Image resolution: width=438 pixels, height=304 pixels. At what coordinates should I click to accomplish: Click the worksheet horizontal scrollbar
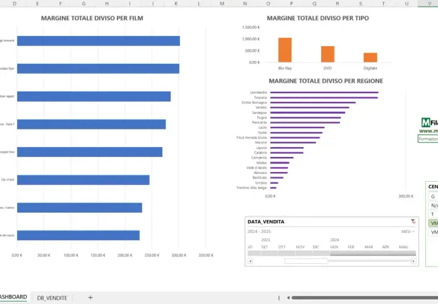(x=365, y=298)
